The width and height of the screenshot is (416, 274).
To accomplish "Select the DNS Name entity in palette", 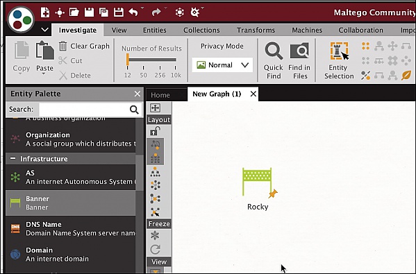I will pos(71,228).
